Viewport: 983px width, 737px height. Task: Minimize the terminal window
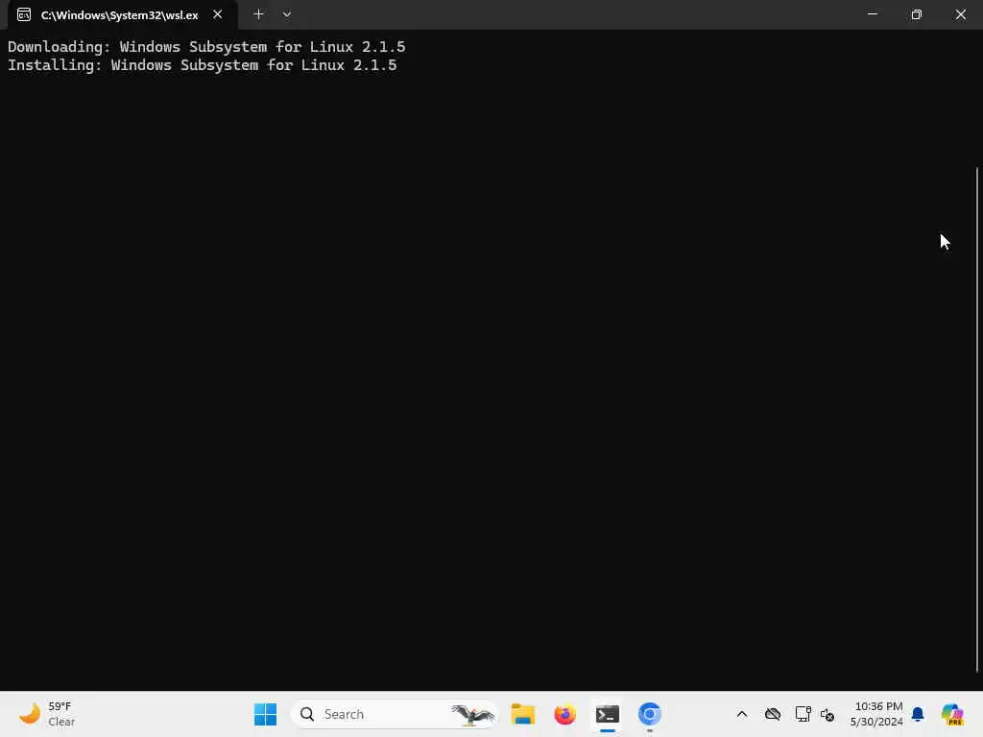pos(872,14)
